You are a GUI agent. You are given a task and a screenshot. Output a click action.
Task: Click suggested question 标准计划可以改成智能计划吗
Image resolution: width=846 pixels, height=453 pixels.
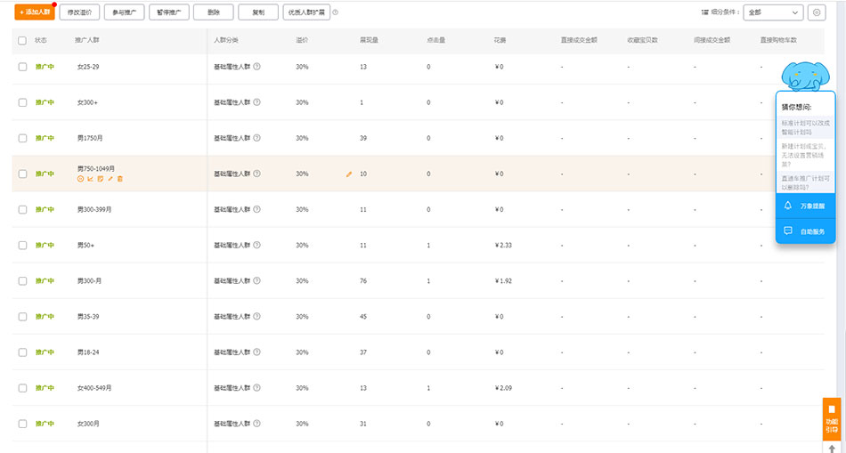[806, 127]
